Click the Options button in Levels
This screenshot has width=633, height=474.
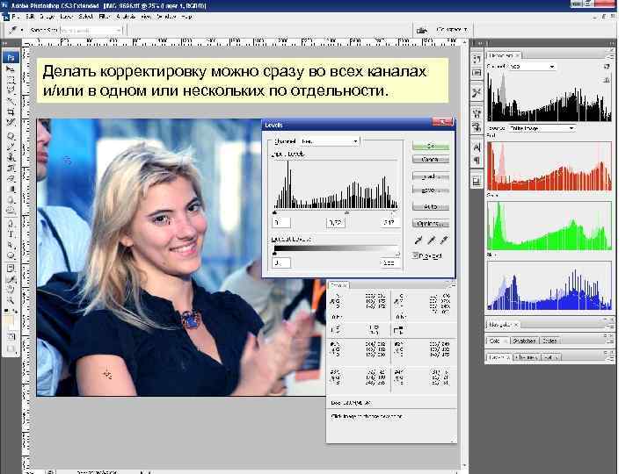(431, 223)
